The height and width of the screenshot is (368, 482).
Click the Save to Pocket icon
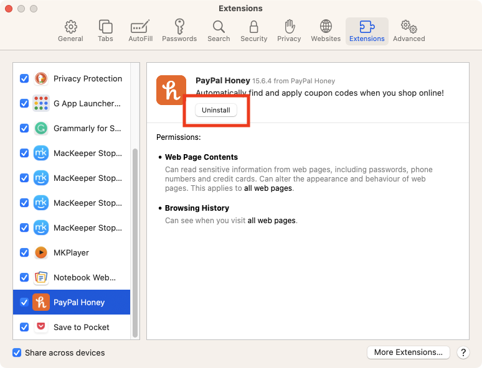click(x=41, y=326)
